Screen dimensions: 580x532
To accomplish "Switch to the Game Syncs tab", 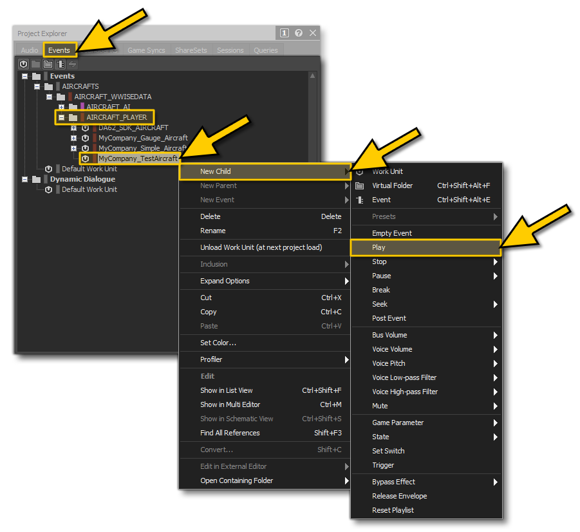I will coord(146,50).
